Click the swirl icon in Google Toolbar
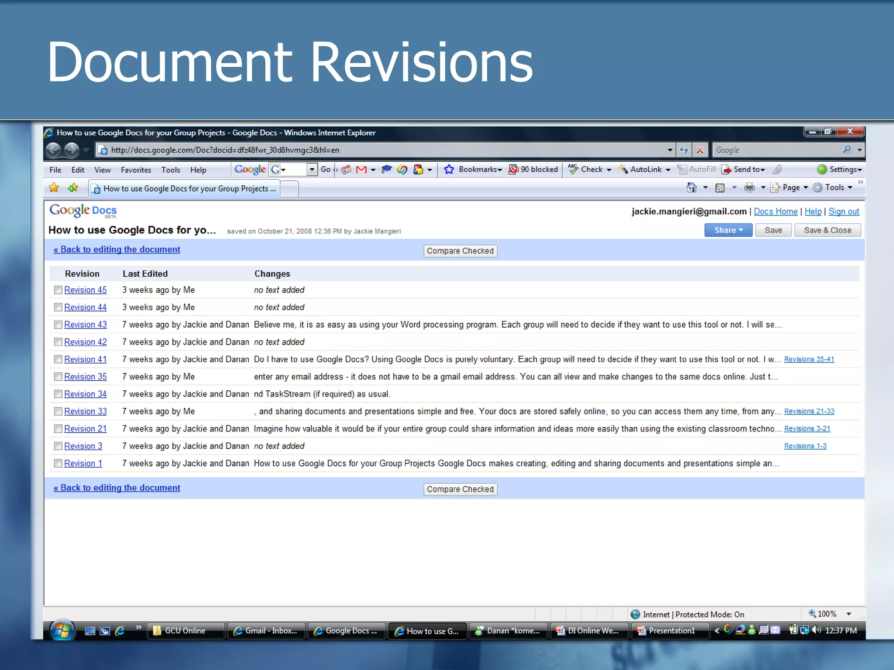Viewport: 894px width, 670px height. coord(402,170)
